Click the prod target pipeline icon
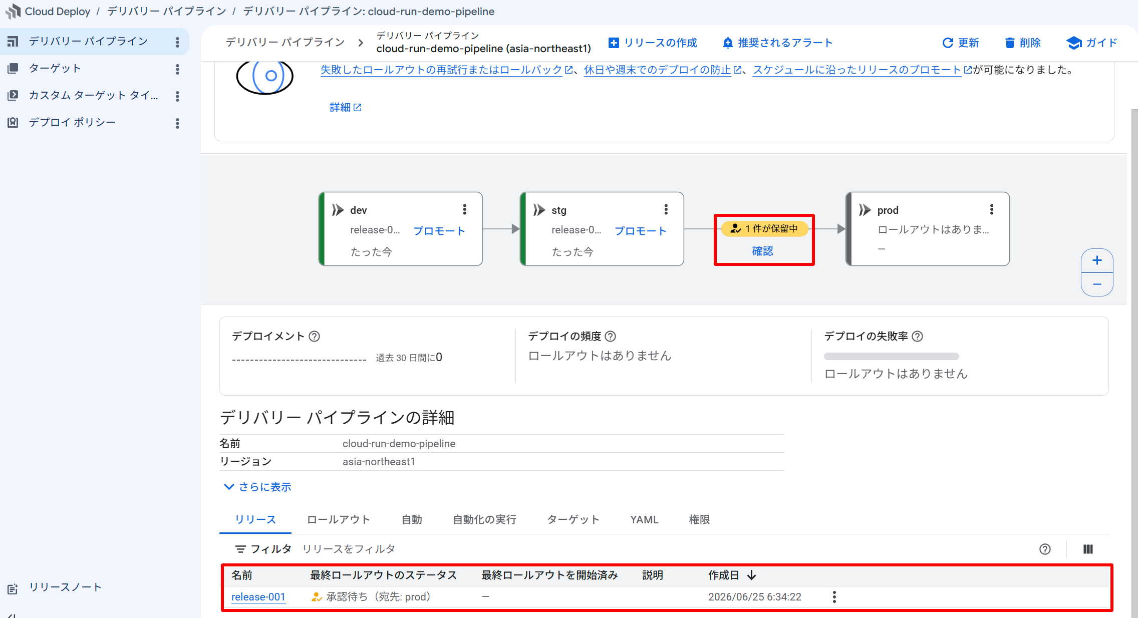 click(x=865, y=210)
